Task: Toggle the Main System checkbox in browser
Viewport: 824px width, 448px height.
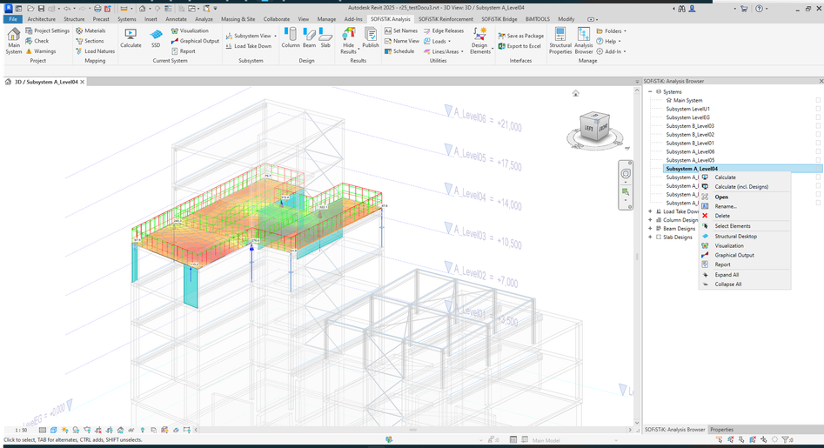Action: click(818, 100)
